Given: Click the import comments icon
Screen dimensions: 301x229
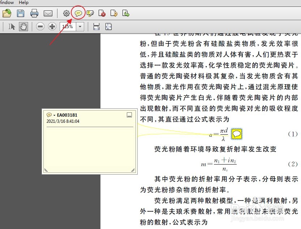Looking at the screenshot, I should click(113, 13).
